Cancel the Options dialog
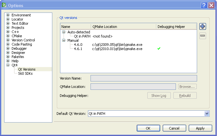The image size is (217, 136). (x=174, y=128)
